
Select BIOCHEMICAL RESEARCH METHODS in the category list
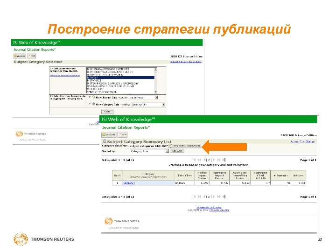120,69
